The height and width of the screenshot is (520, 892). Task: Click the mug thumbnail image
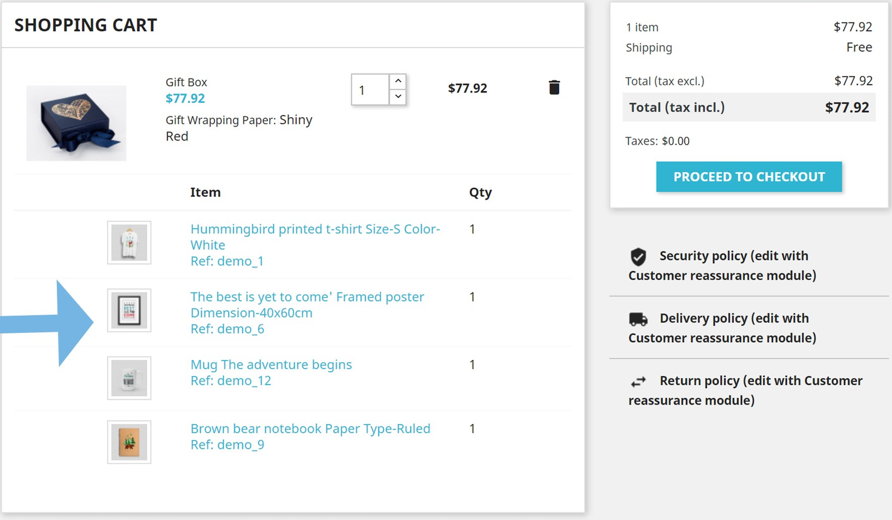pyautogui.click(x=129, y=378)
